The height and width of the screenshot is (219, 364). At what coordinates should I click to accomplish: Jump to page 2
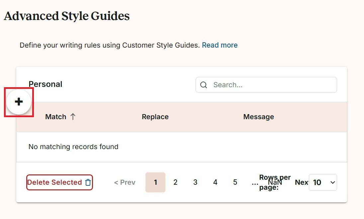[x=175, y=182]
